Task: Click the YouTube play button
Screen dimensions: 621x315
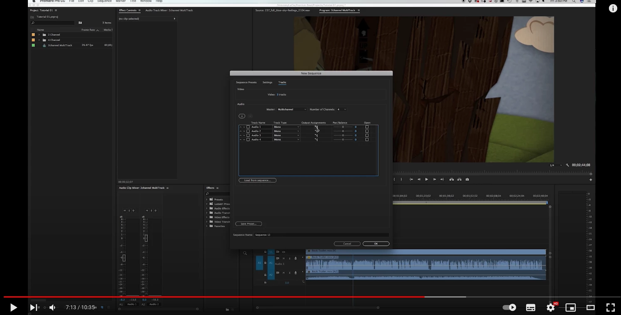Action: point(13,308)
